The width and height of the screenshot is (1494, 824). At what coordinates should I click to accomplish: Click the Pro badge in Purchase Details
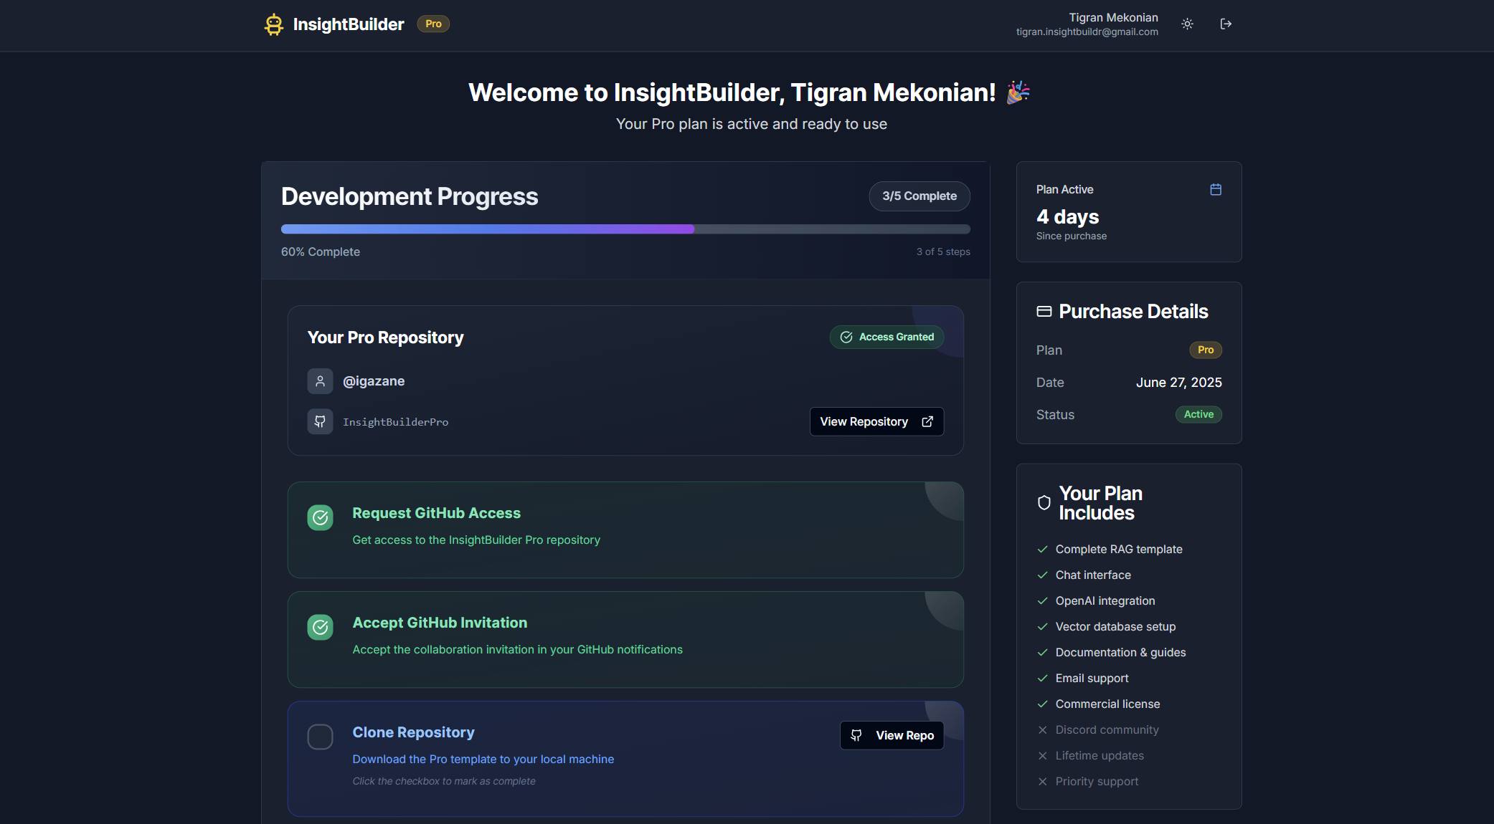click(1205, 350)
